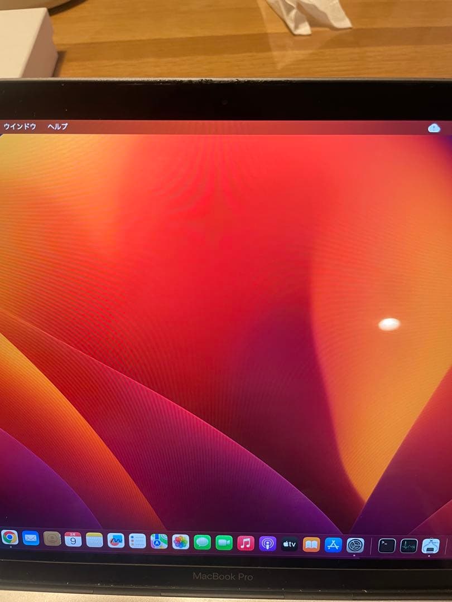Open the ヘルプ (Help) menu

(x=57, y=127)
